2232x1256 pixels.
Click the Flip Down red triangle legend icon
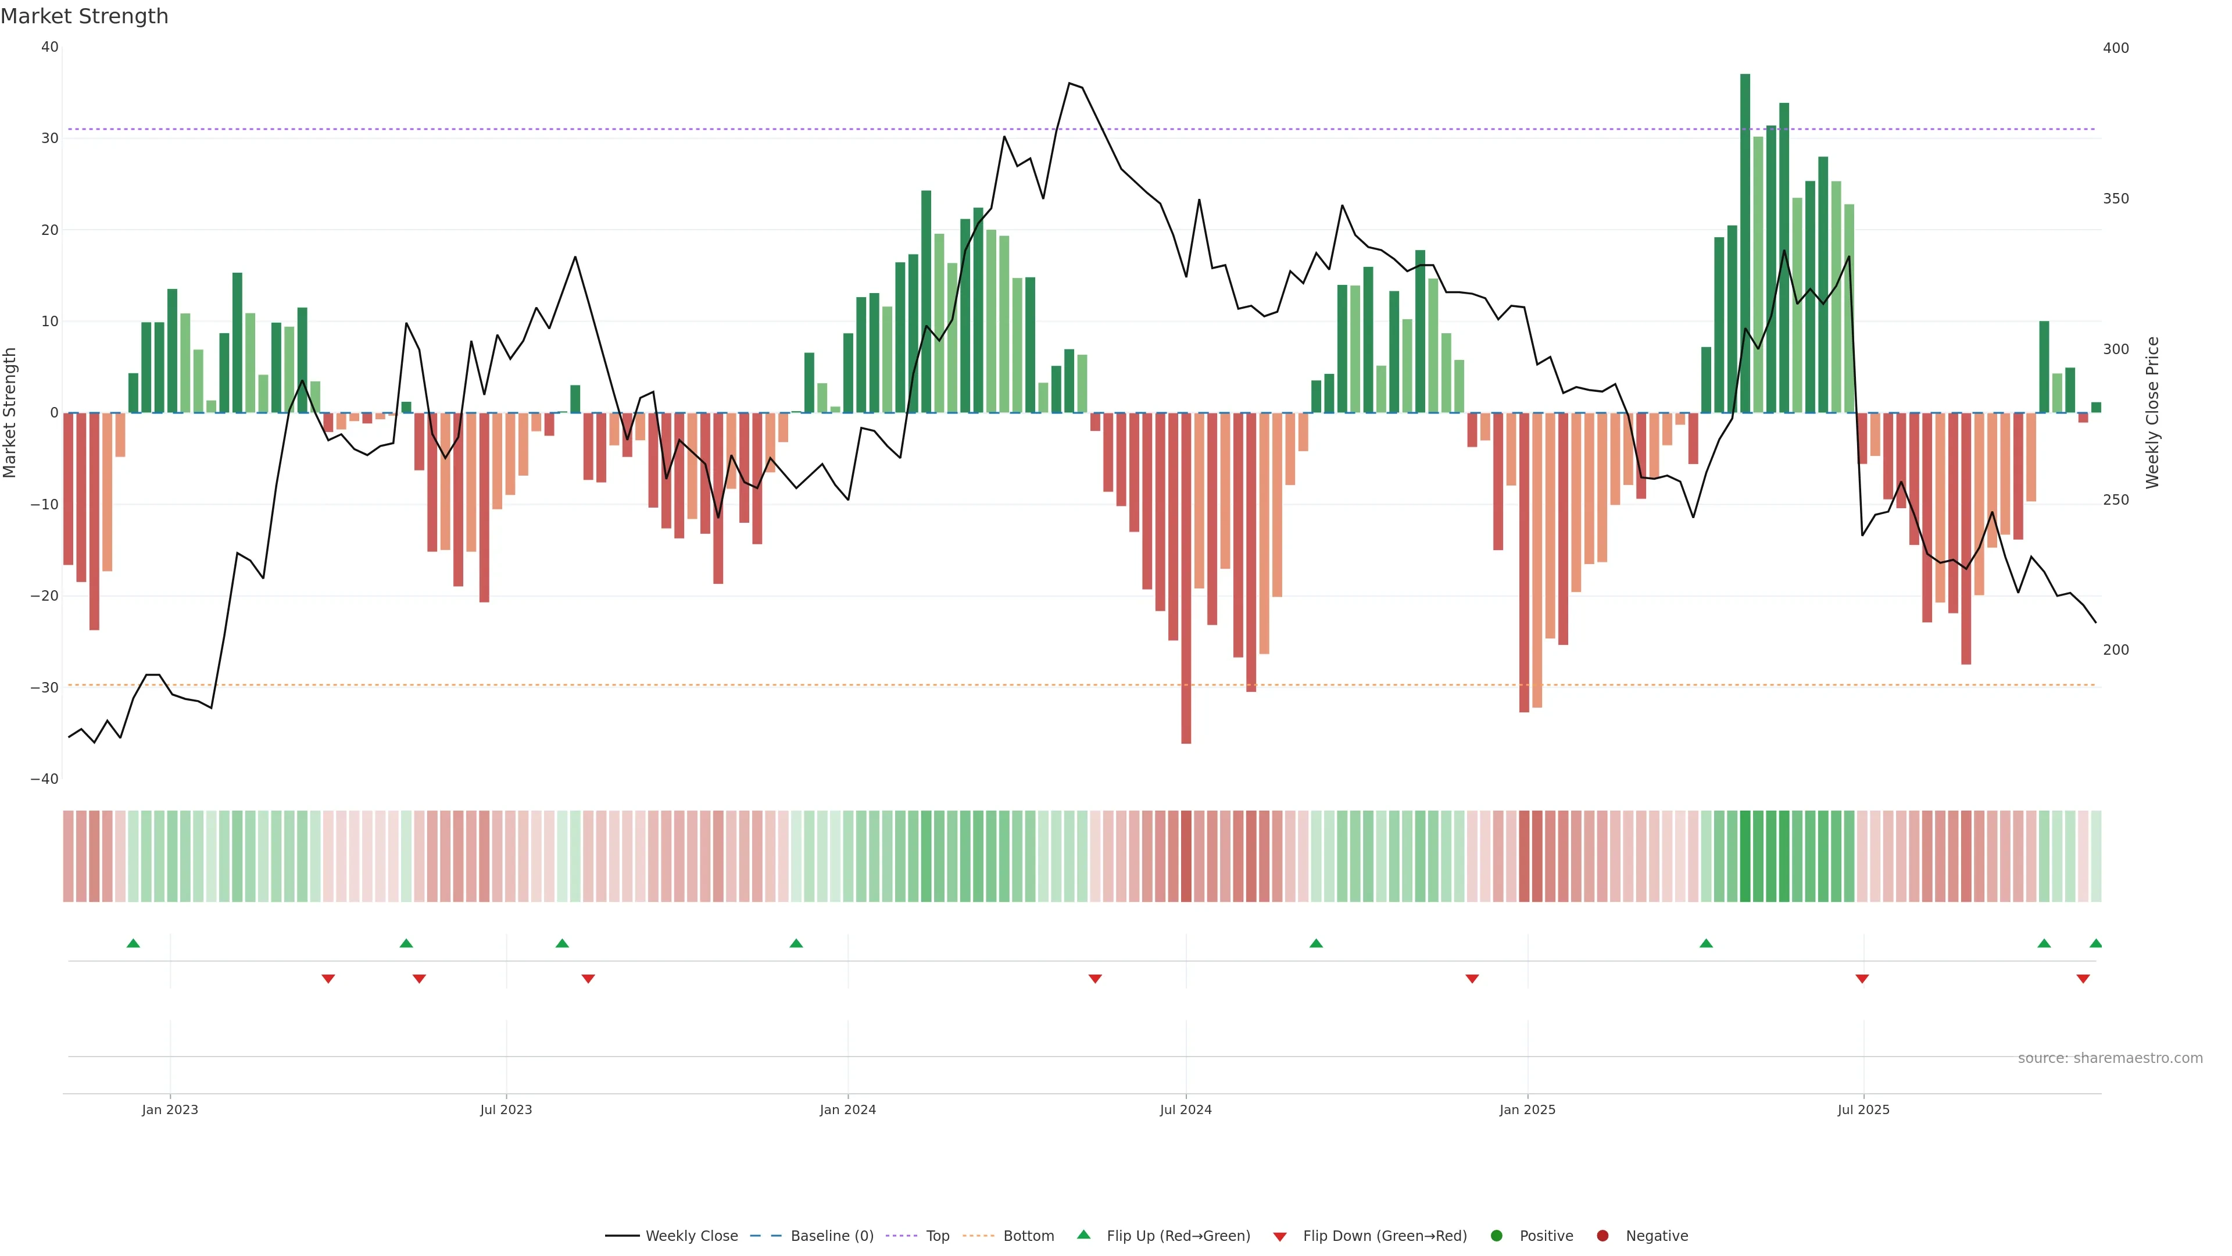[1280, 1236]
